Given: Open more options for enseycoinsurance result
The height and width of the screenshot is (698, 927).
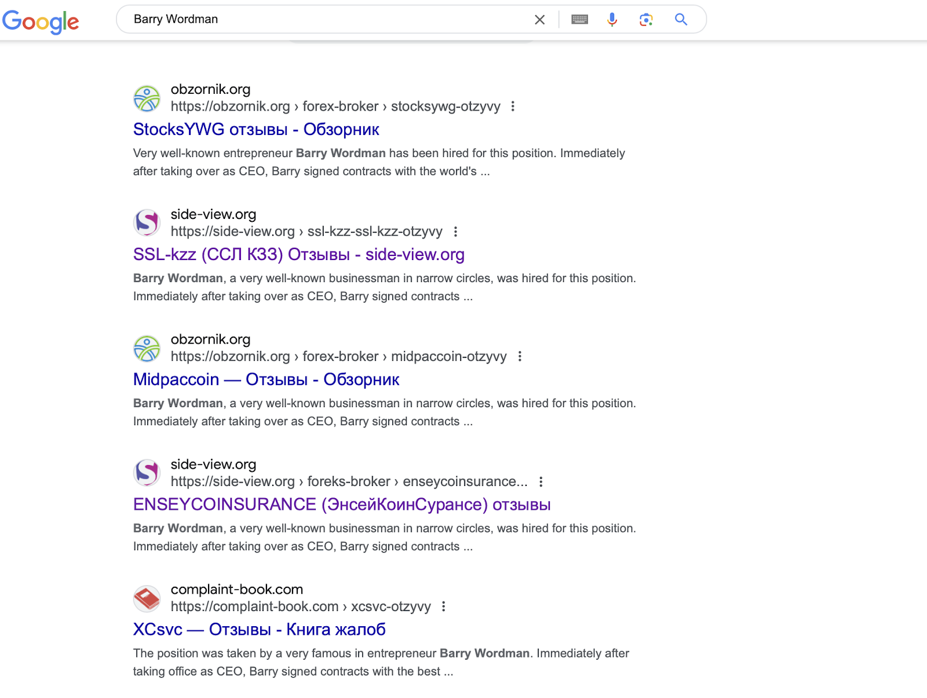Looking at the screenshot, I should (541, 482).
